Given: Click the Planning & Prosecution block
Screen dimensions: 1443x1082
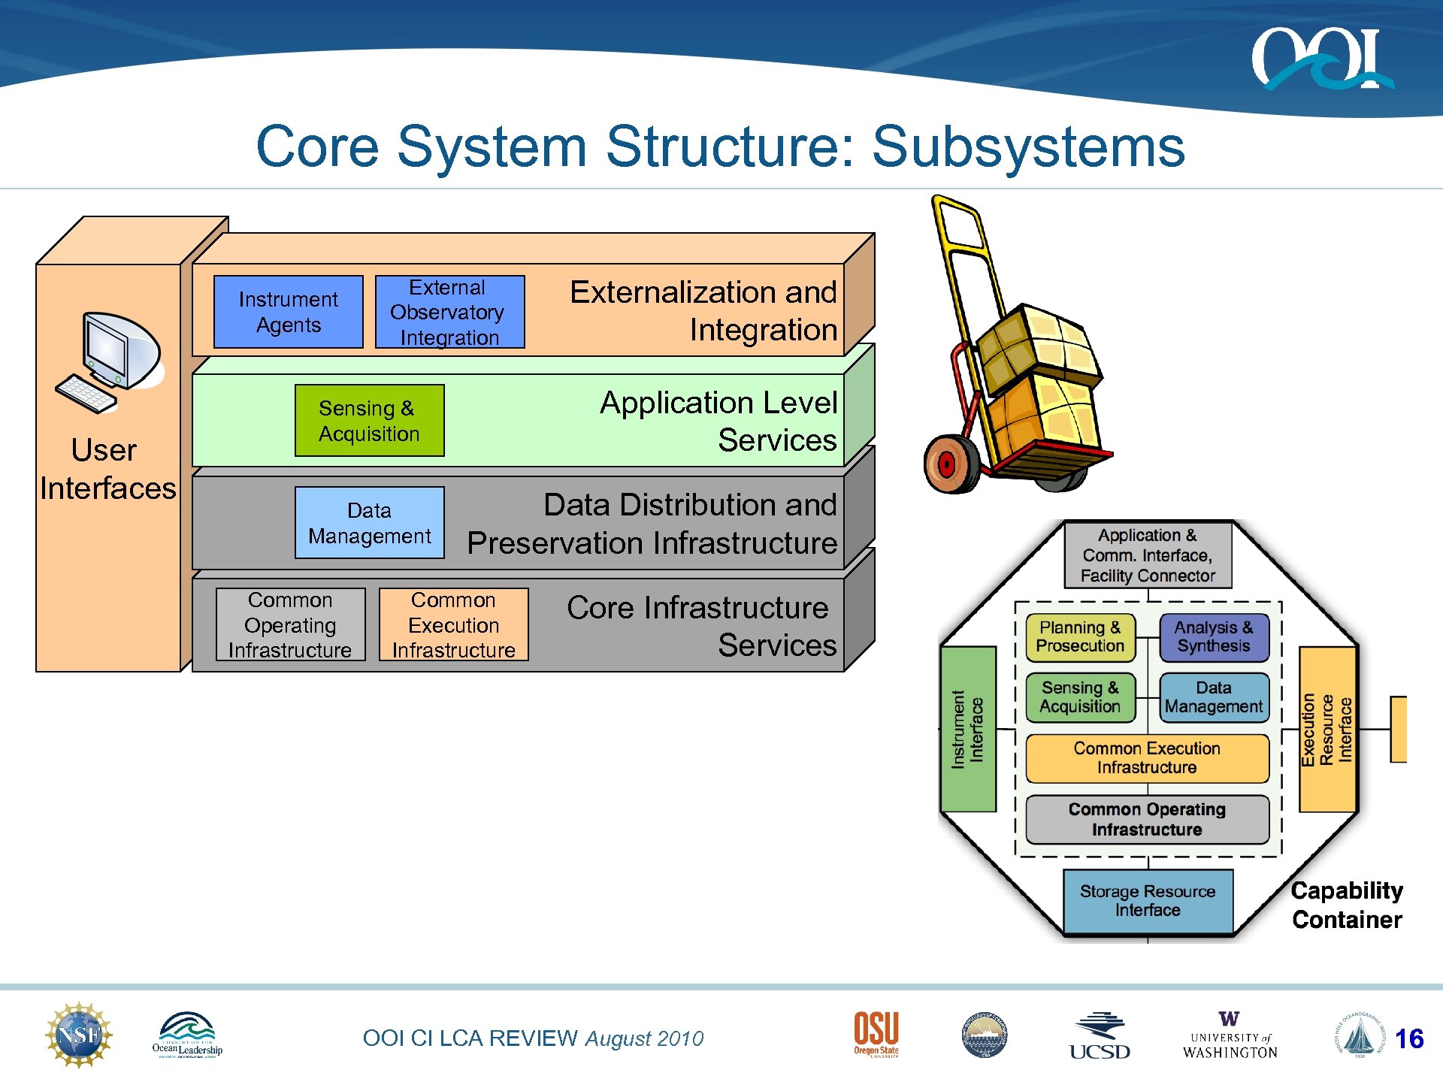Looking at the screenshot, I should [1080, 637].
